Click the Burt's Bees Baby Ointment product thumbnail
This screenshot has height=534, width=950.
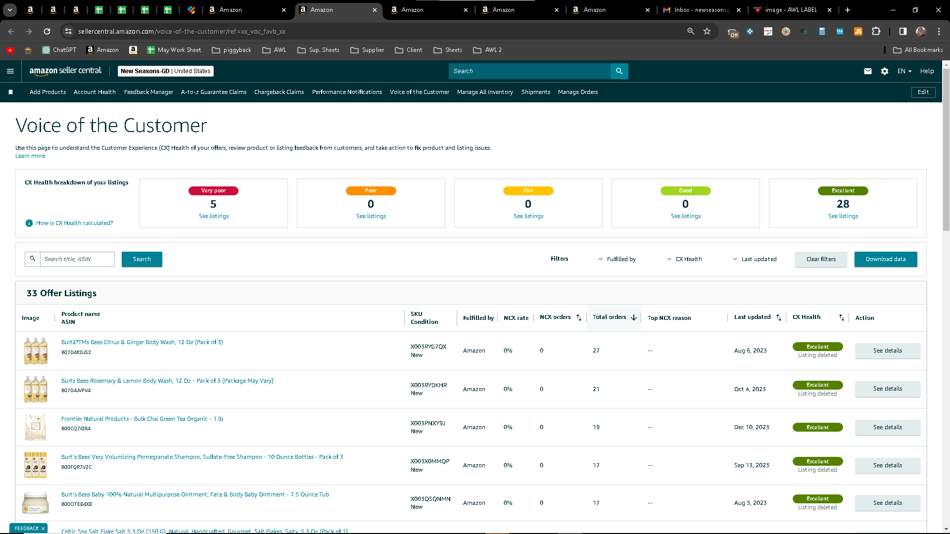(x=36, y=503)
